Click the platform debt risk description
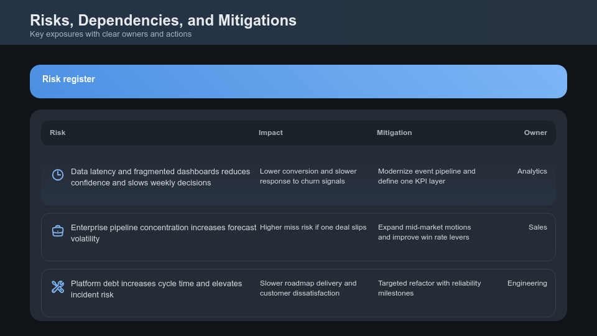Image resolution: width=597 pixels, height=336 pixels. point(156,289)
